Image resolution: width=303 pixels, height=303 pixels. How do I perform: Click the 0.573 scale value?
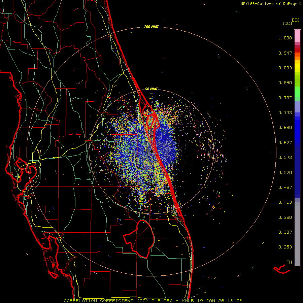tap(285, 158)
